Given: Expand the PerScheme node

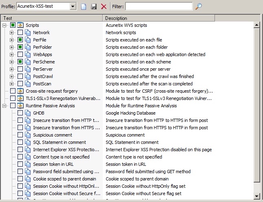Looking at the screenshot, I should (11, 62).
